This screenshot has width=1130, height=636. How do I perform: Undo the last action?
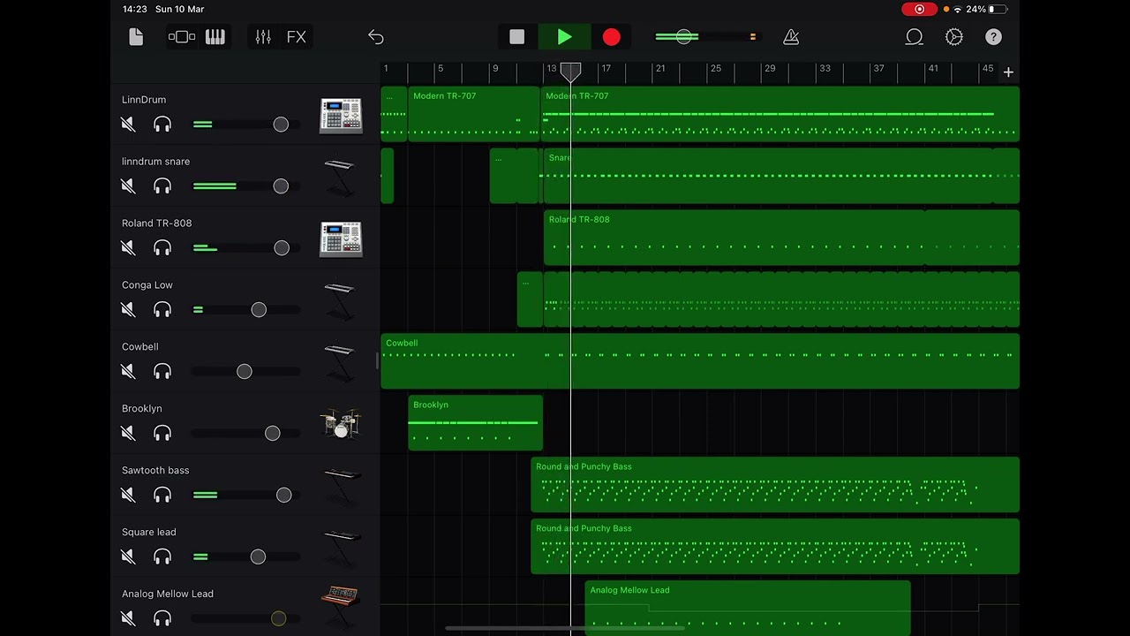tap(376, 37)
